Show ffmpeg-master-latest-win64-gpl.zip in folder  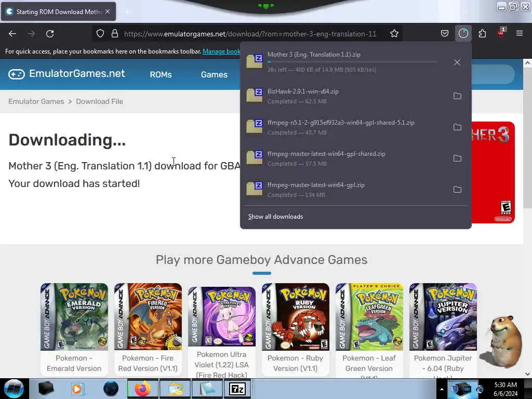(x=457, y=190)
